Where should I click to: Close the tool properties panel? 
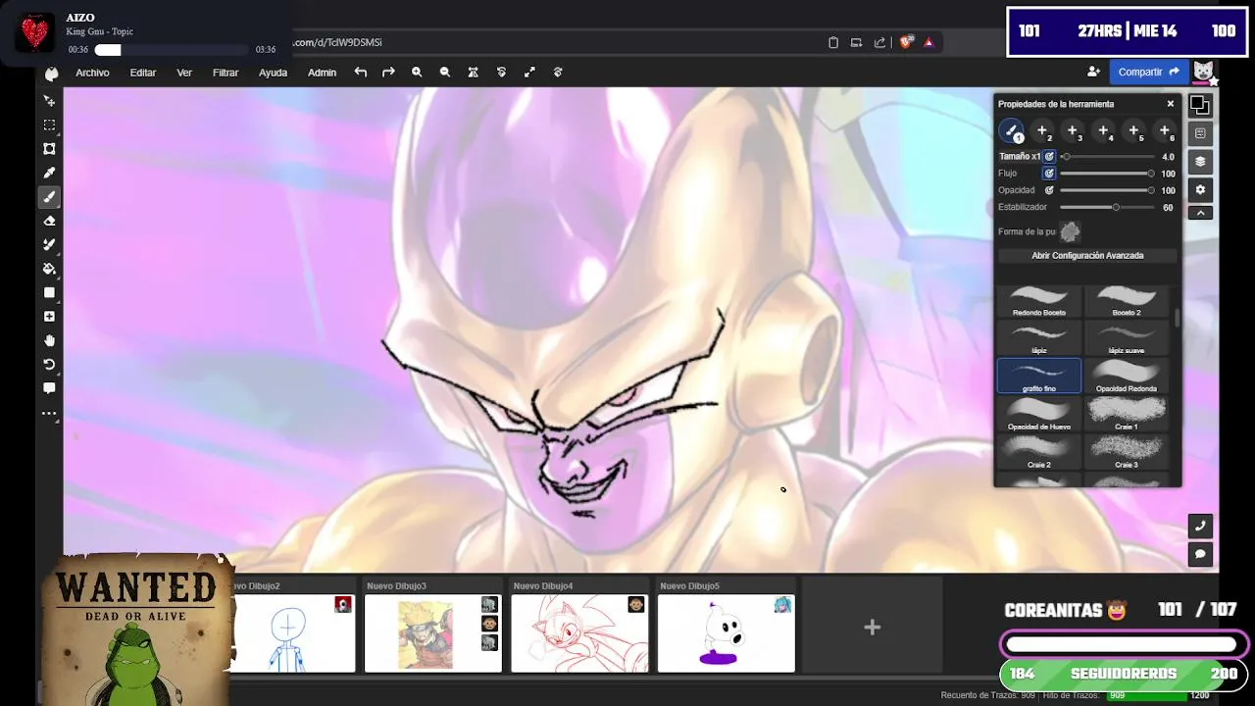[1170, 104]
